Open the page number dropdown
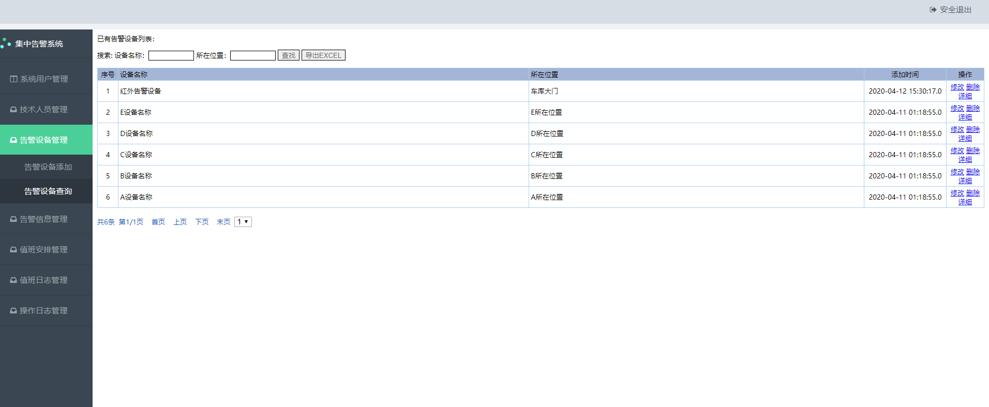Viewport: 989px width, 407px height. [x=243, y=222]
